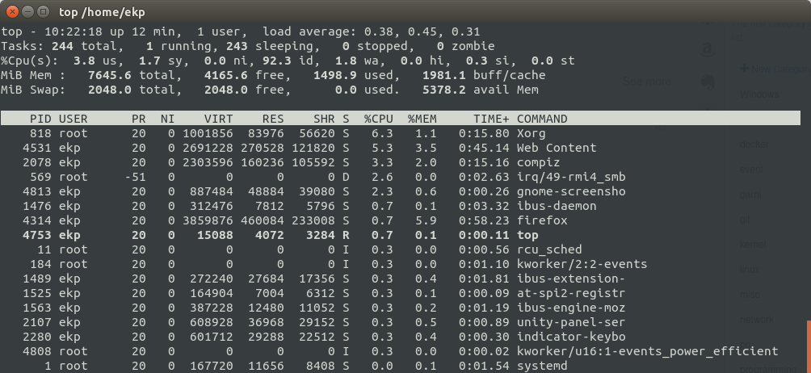Select the %CPU column header

click(379, 119)
